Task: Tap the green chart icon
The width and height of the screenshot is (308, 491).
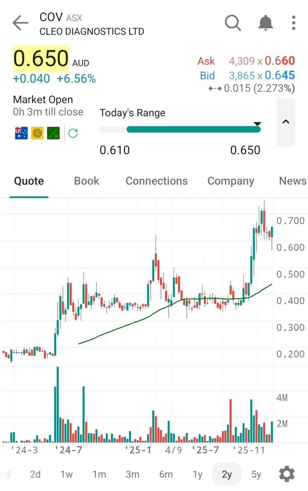Action: [x=53, y=133]
